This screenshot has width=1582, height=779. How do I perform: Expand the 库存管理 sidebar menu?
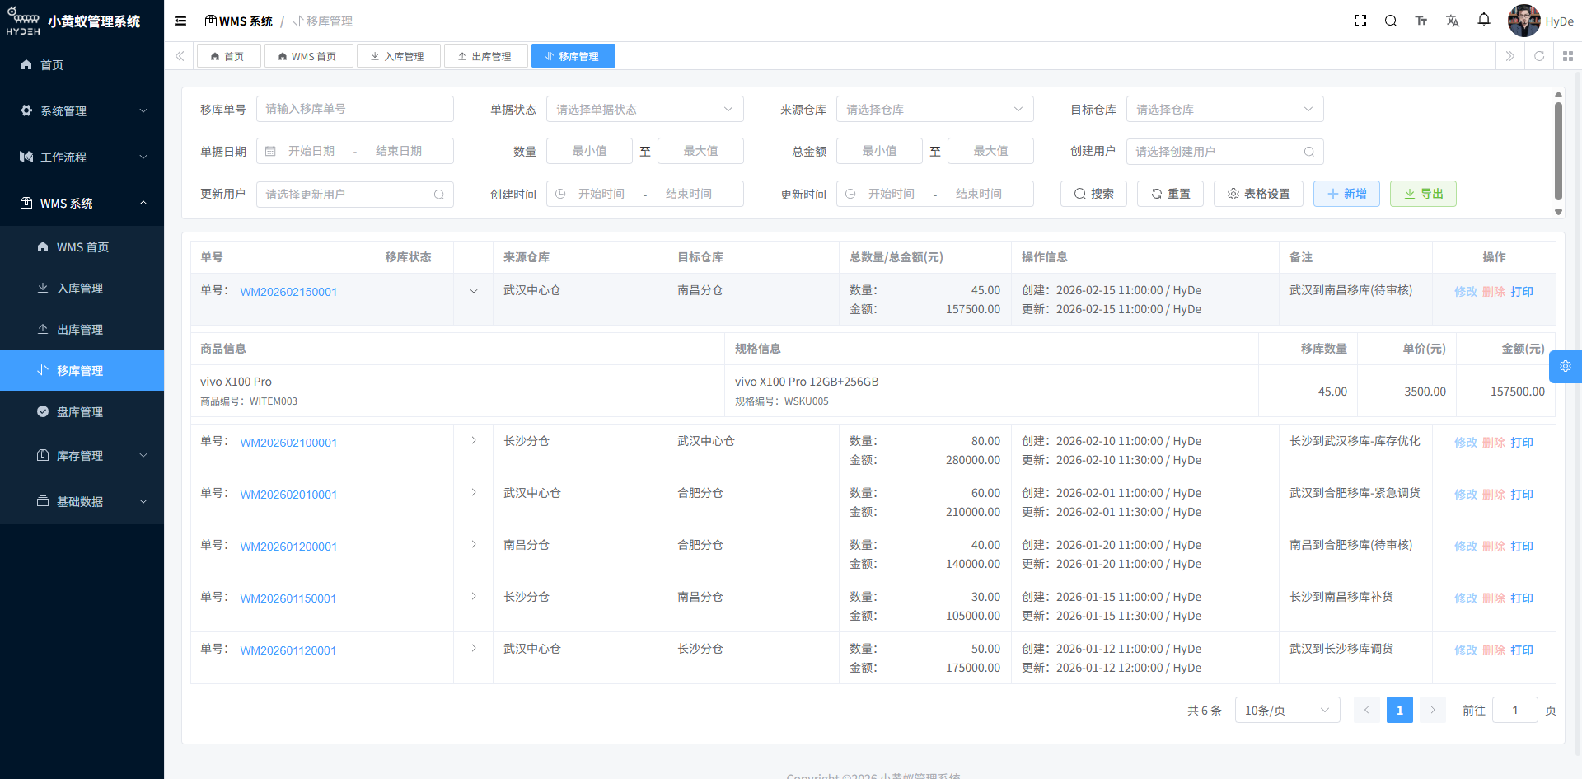[82, 455]
